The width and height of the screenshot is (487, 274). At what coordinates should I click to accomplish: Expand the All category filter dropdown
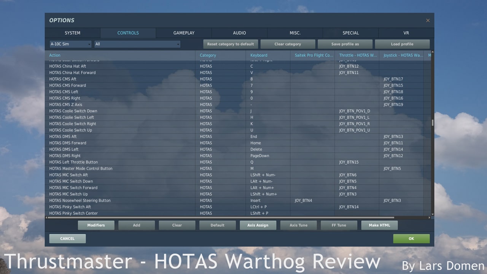coord(137,44)
